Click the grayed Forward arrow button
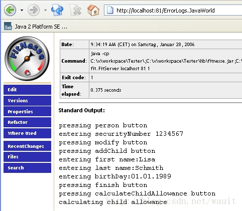 (34, 10)
